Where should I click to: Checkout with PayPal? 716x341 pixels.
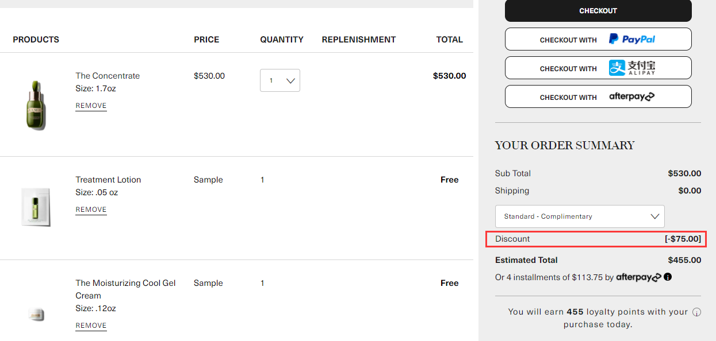pos(598,39)
